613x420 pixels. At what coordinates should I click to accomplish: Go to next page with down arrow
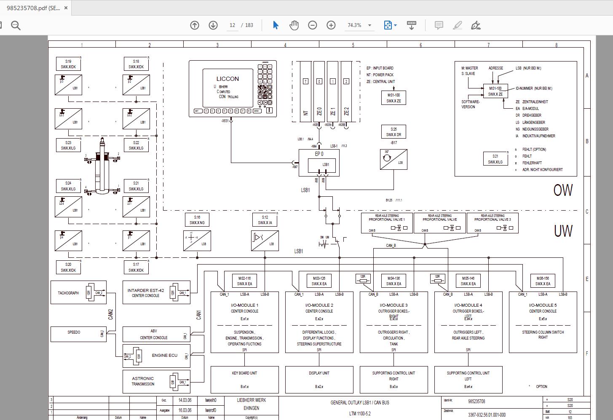pyautogui.click(x=213, y=25)
